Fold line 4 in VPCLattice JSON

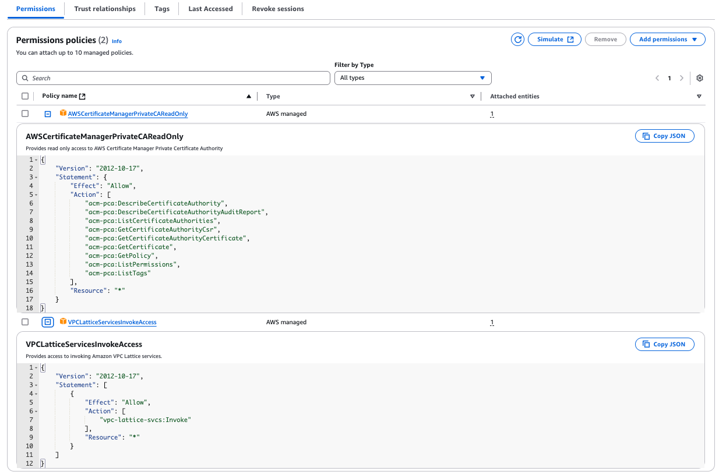pos(36,394)
